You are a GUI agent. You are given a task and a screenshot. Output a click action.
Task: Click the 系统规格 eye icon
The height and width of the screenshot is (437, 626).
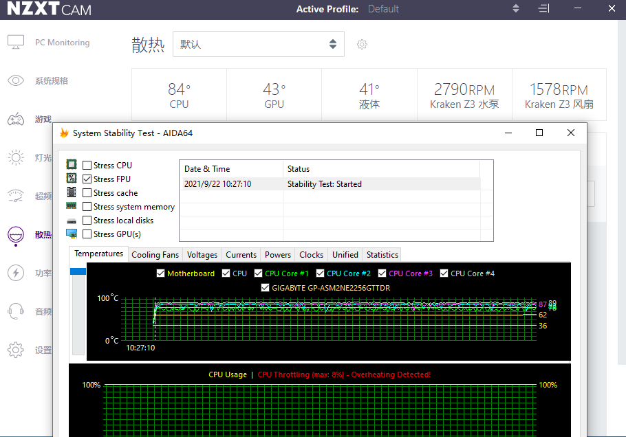coord(16,80)
